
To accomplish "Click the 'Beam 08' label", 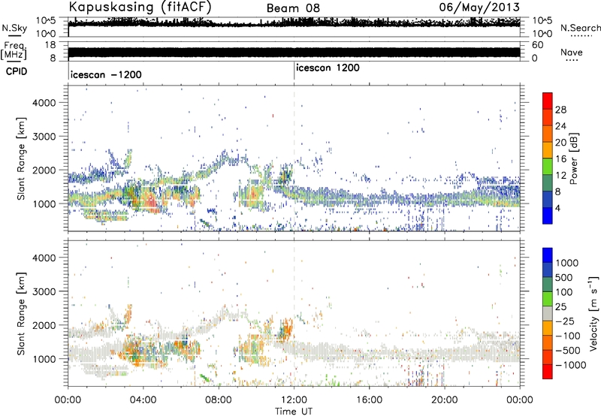I will [x=293, y=8].
